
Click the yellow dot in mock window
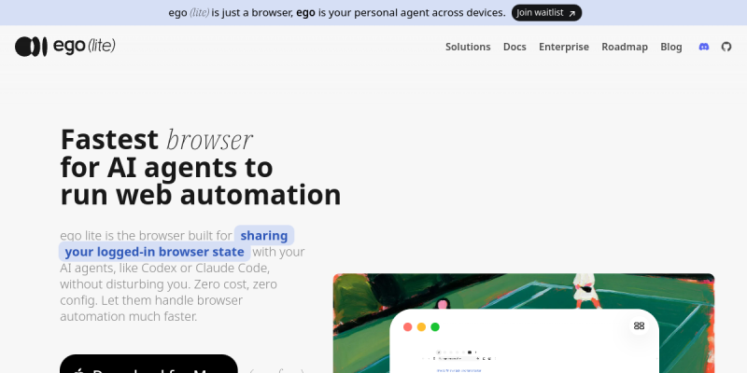point(421,327)
